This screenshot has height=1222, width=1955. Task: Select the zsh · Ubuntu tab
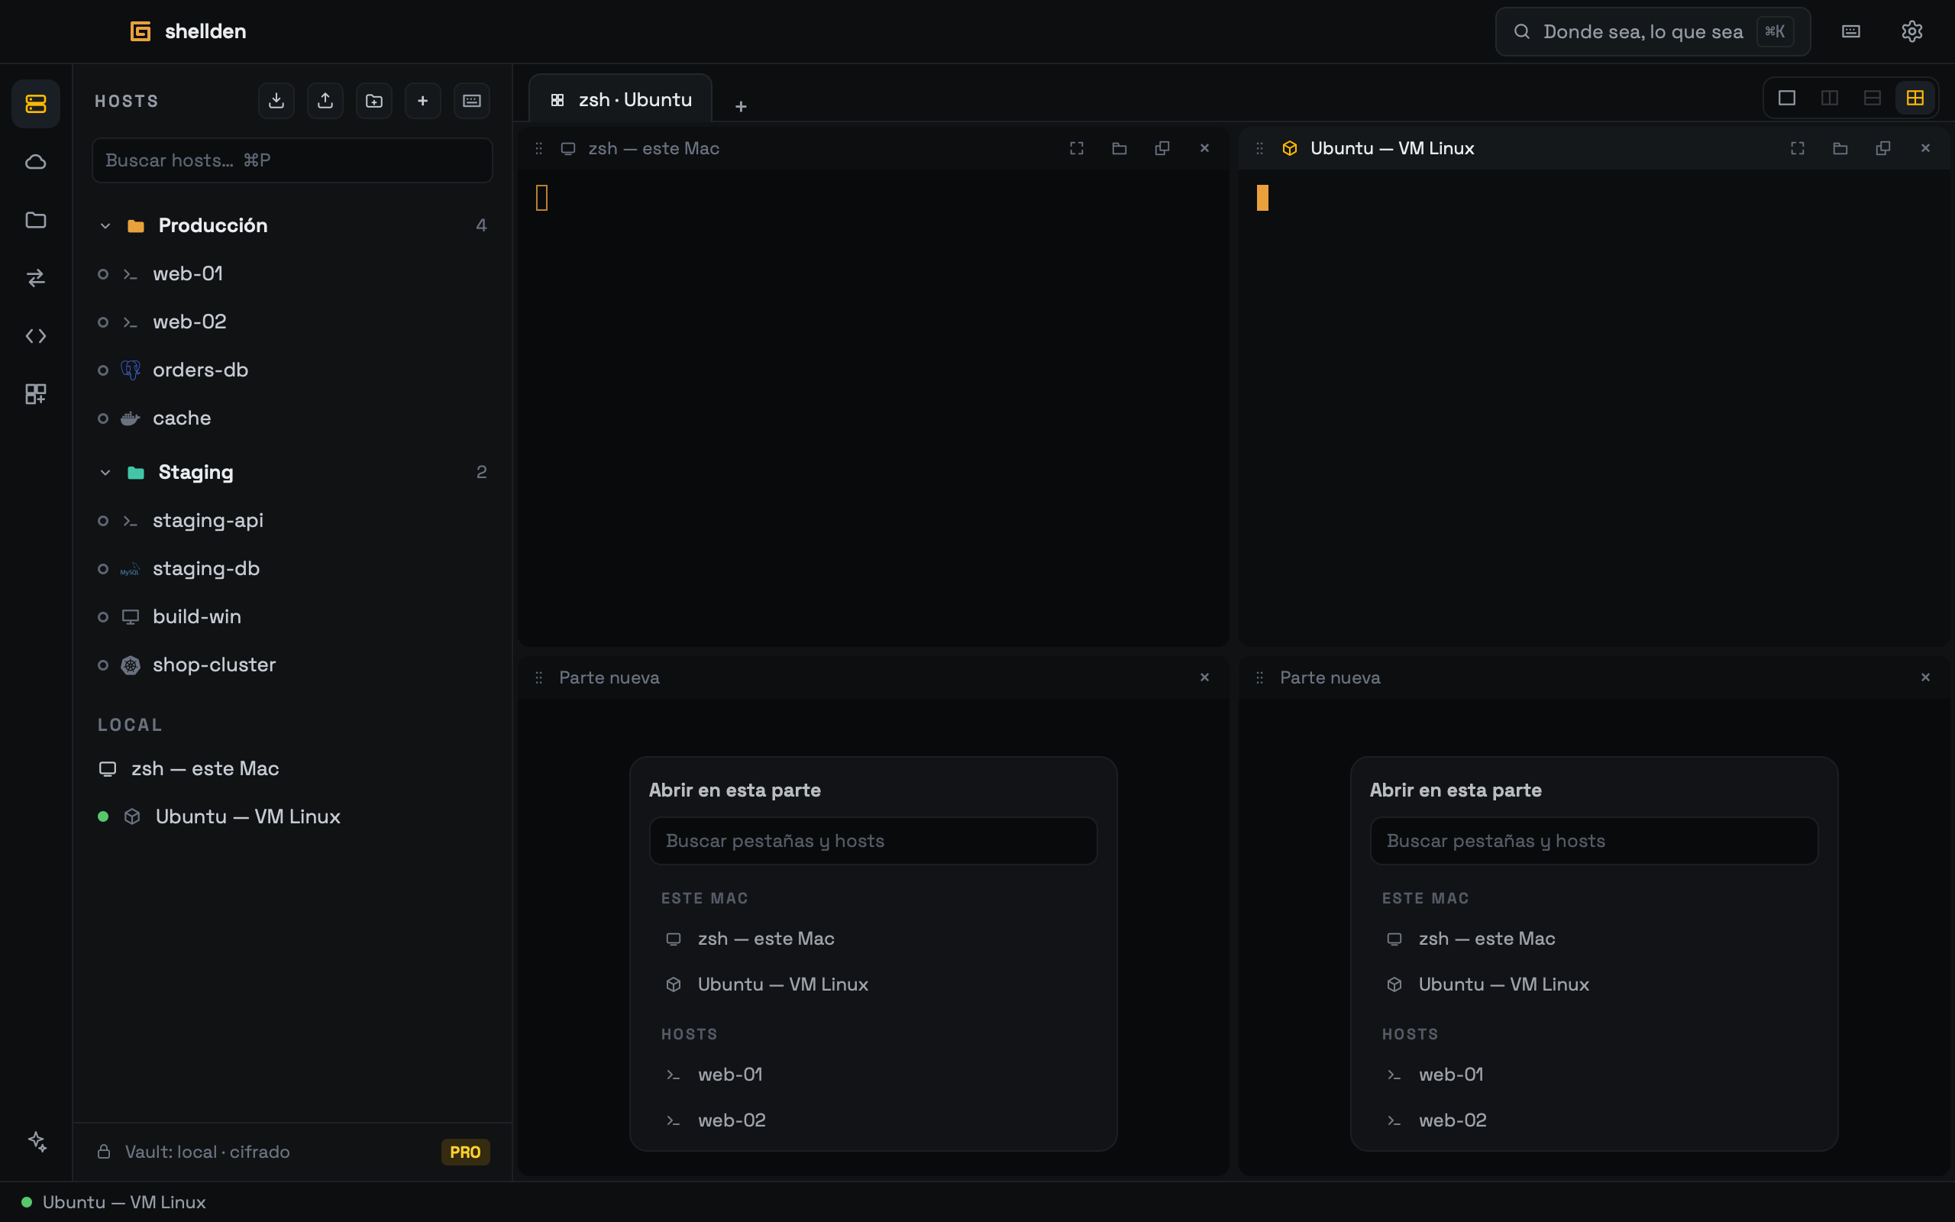pos(620,99)
